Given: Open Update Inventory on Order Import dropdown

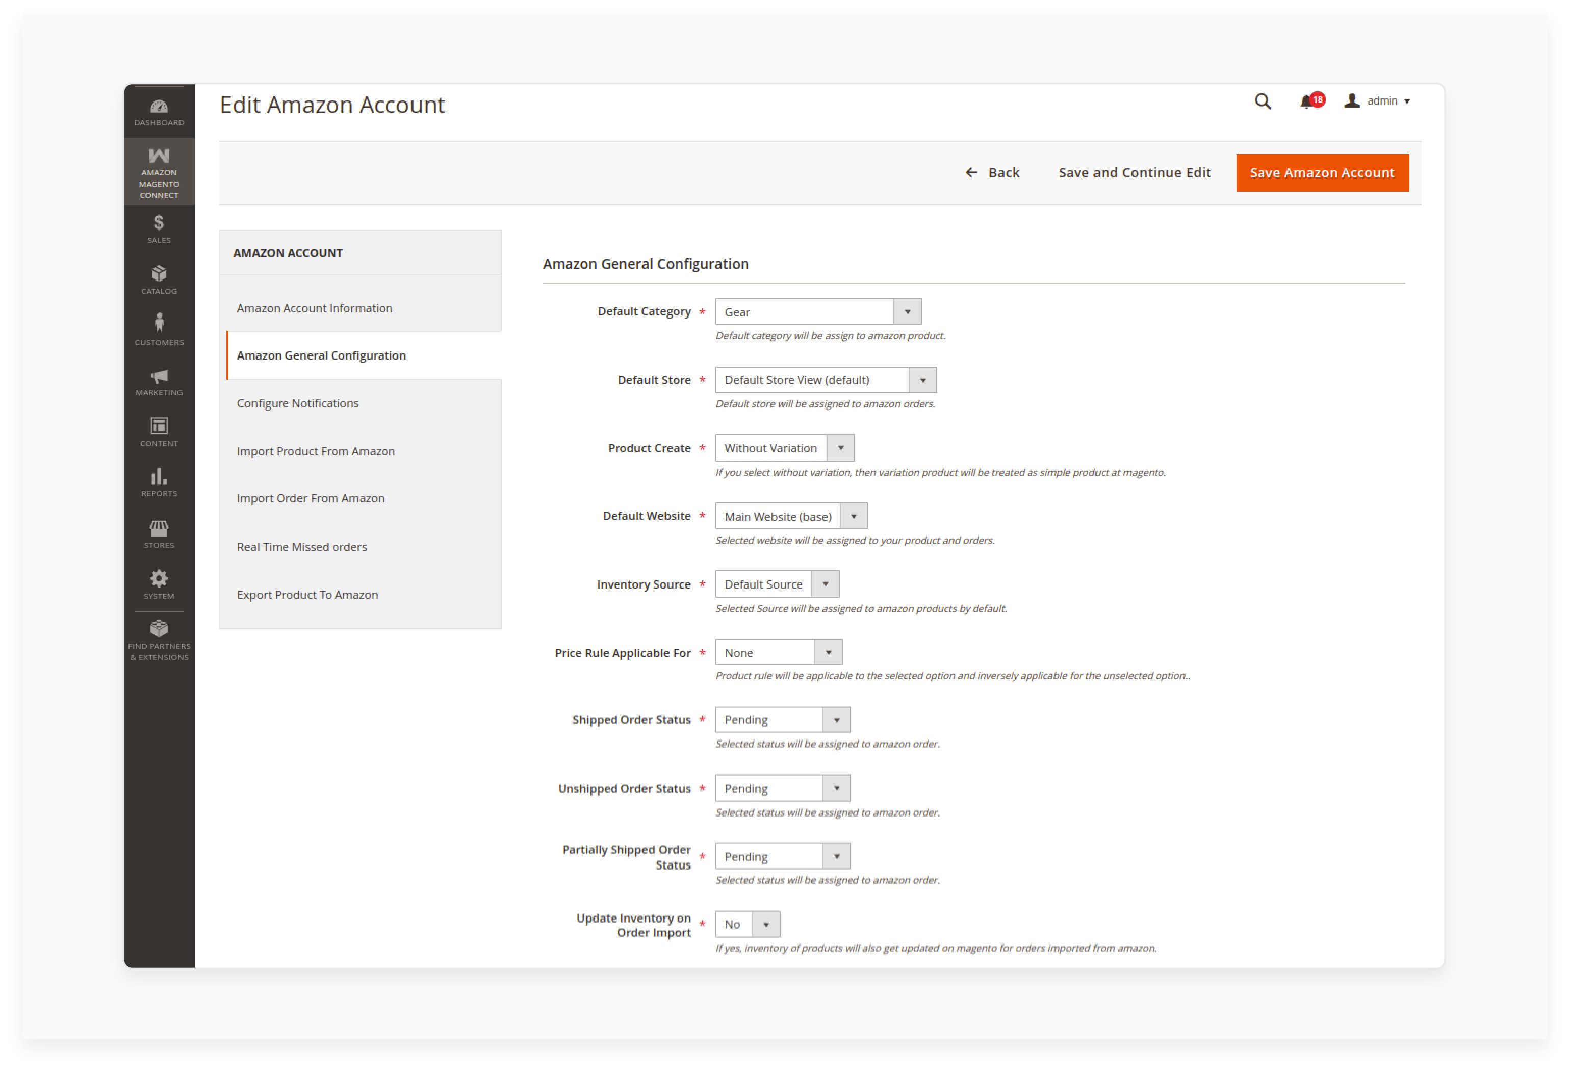Looking at the screenshot, I should coord(747,924).
